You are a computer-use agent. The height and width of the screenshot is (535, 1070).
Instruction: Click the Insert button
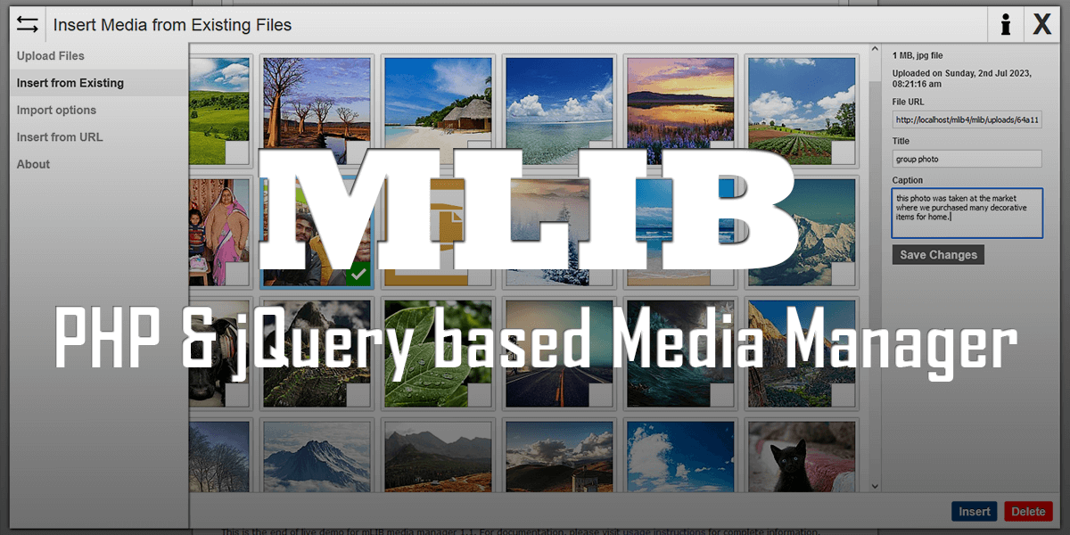click(x=974, y=511)
